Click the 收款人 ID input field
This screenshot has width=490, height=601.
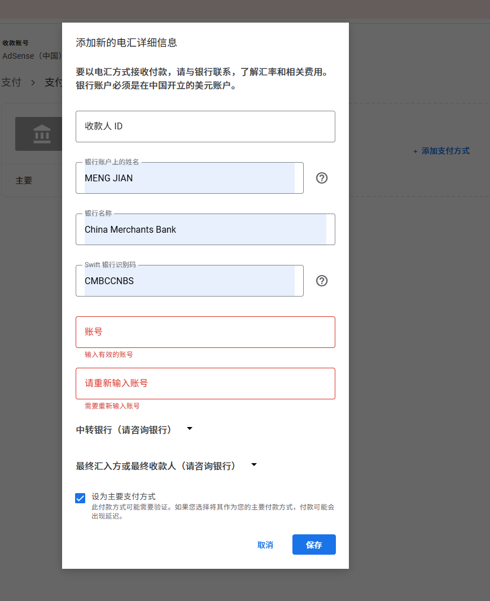(x=205, y=127)
